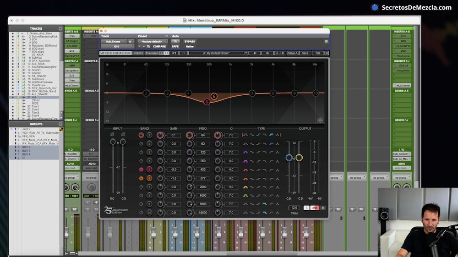Toggle left input phase invert
This screenshot has height=257, width=458.
point(112,134)
